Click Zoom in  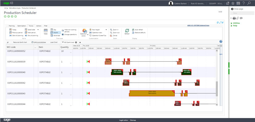point(114,30)
